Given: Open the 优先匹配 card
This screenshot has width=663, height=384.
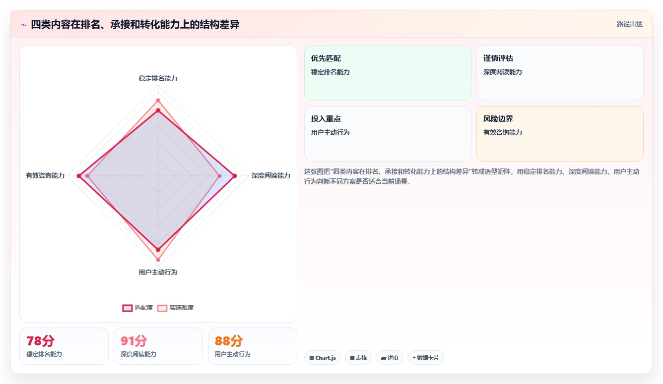Looking at the screenshot, I should pos(388,73).
